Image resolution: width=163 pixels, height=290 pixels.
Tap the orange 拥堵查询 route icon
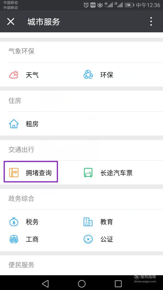coord(14,173)
